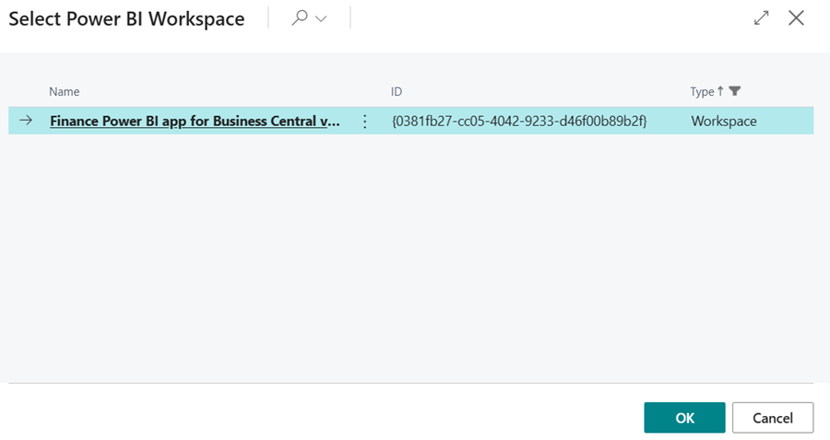Sort by the ID column header
Image resolution: width=830 pixels, height=440 pixels.
tap(397, 91)
